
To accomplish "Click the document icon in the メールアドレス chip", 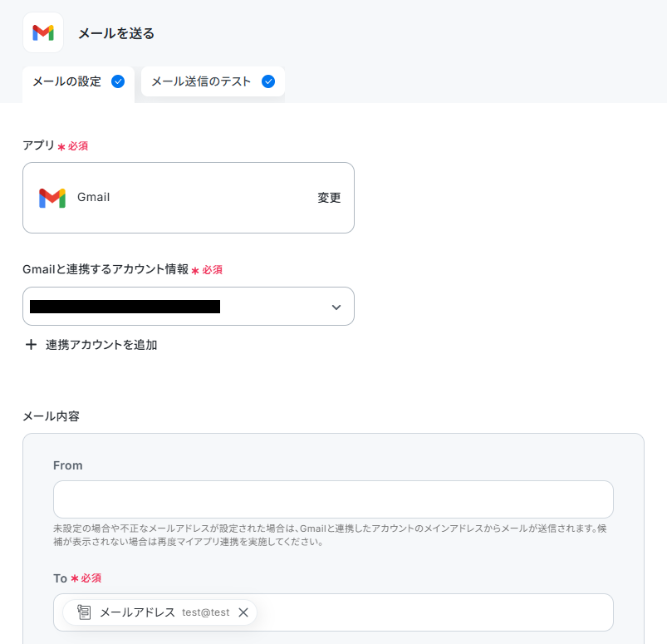I will (x=84, y=612).
